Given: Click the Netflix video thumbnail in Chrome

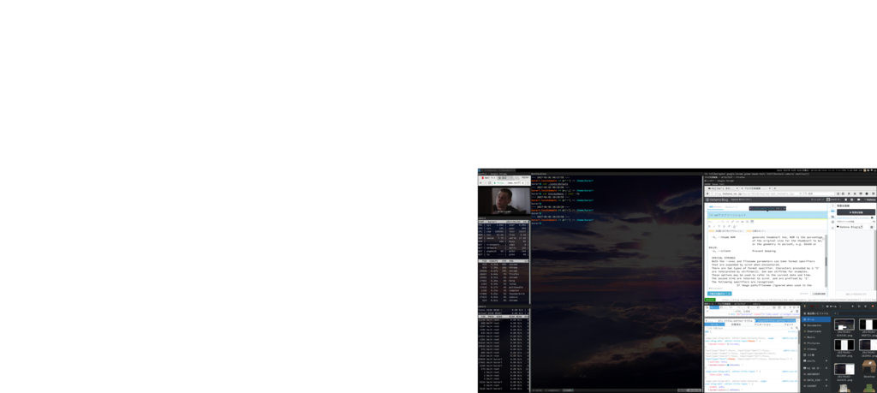Looking at the screenshot, I should (504, 201).
